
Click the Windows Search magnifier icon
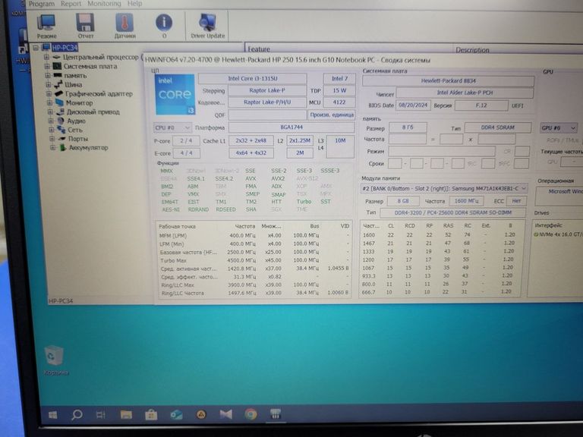(77, 415)
